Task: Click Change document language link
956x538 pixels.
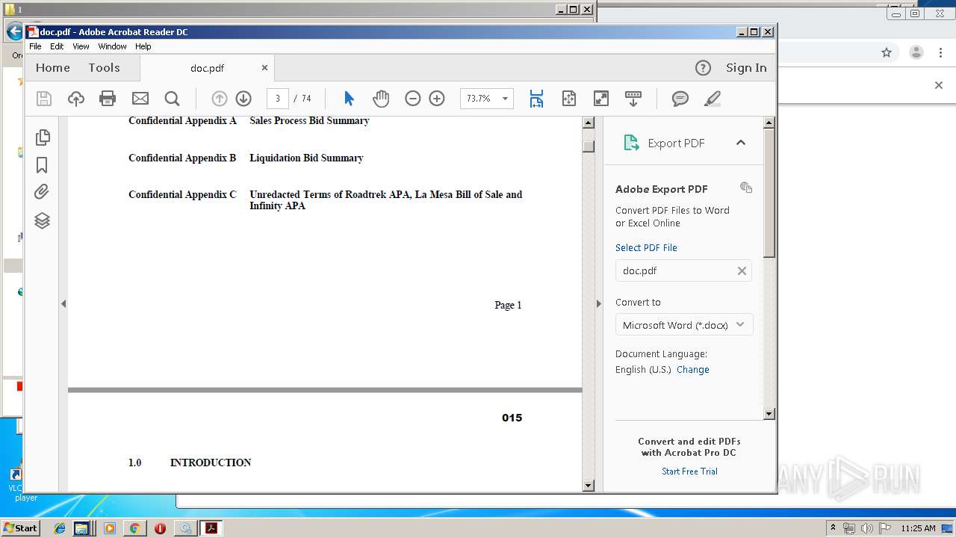Action: 693,369
